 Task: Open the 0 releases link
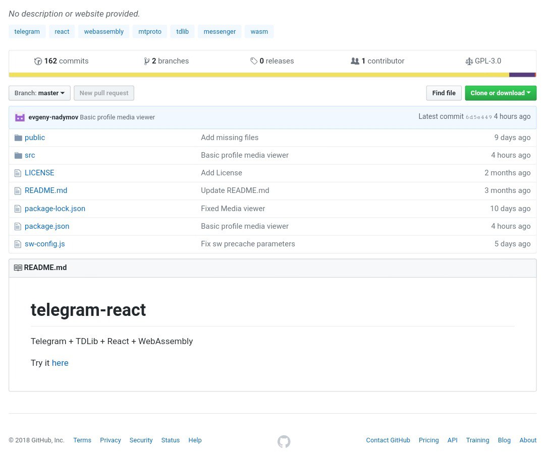pyautogui.click(x=272, y=61)
